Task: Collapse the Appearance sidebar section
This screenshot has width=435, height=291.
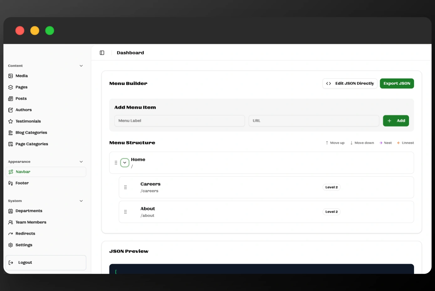Action: point(81,162)
